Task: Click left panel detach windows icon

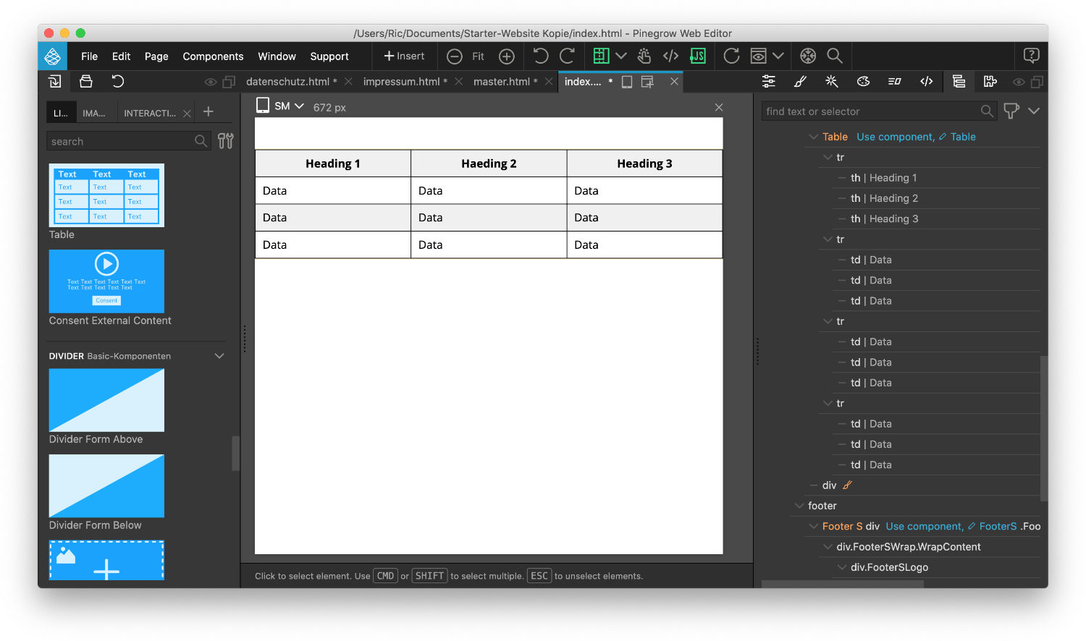Action: [x=229, y=82]
